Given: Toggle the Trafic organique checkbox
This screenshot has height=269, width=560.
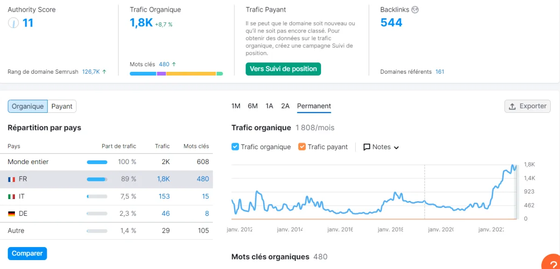Looking at the screenshot, I should point(236,146).
